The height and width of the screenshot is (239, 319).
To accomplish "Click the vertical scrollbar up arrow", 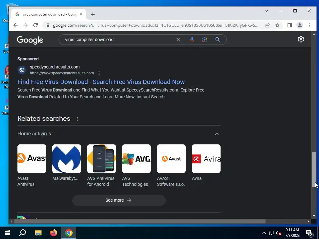I will (x=314, y=34).
